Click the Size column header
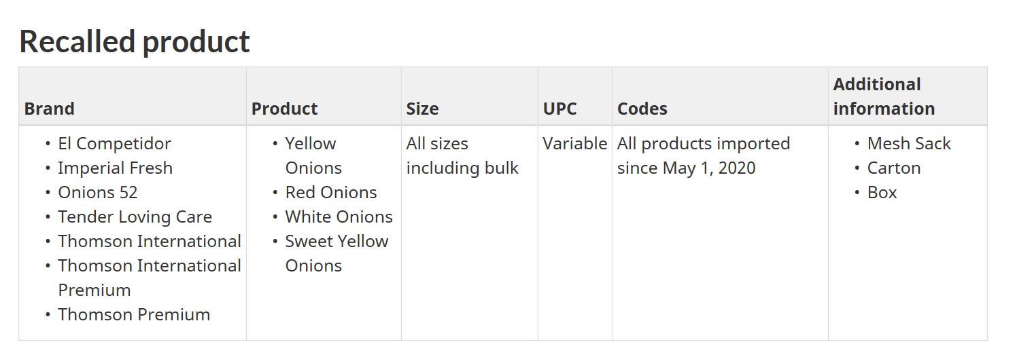The height and width of the screenshot is (357, 1034). 422,109
